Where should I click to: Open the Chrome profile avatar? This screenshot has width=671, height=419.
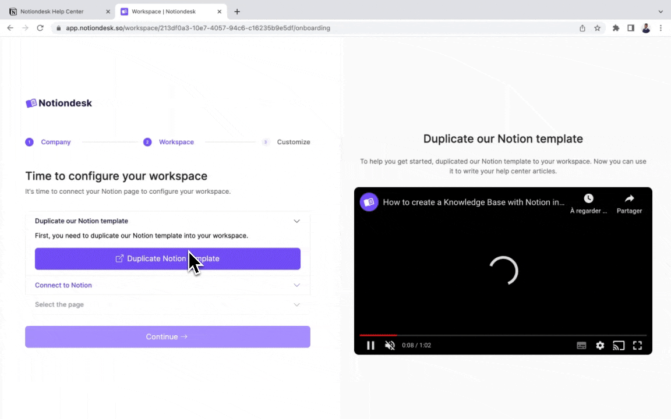pos(646,28)
